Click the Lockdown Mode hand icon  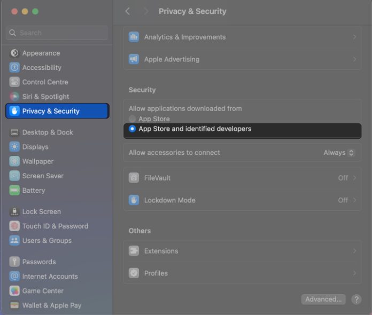click(134, 200)
